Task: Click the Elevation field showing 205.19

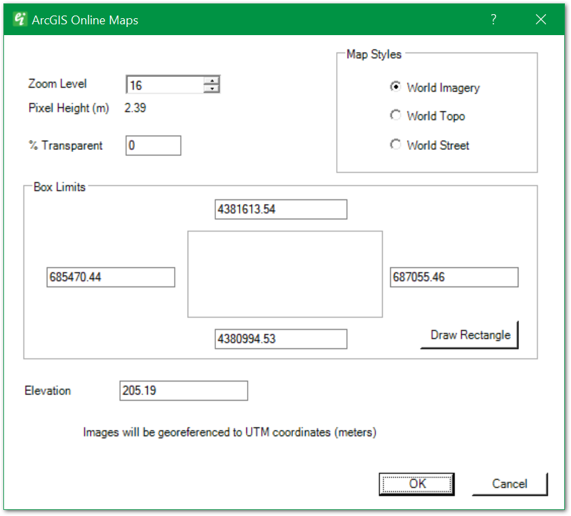Action: pos(183,390)
